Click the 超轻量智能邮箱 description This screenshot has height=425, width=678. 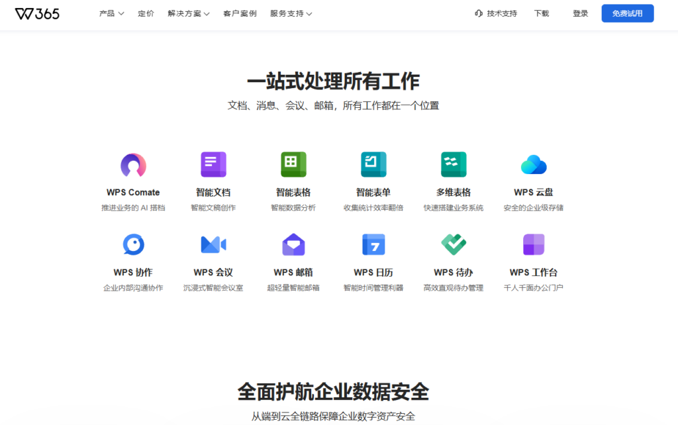tap(293, 288)
